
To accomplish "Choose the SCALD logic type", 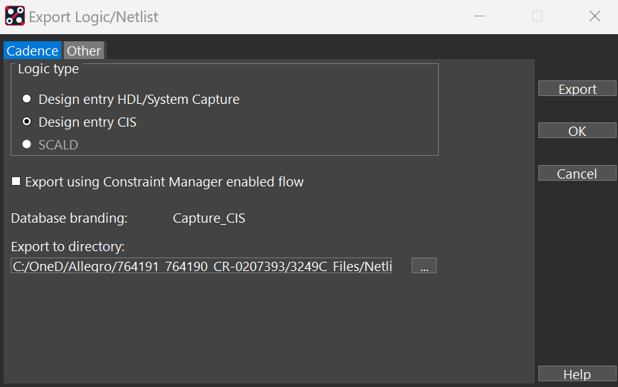I will click(x=27, y=144).
